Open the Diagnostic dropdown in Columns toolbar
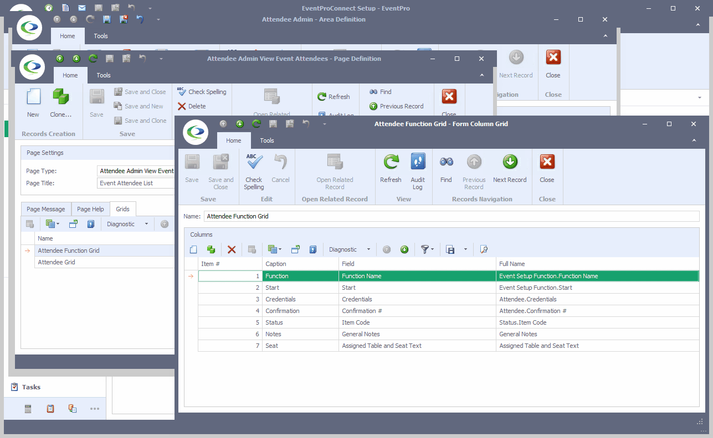Image resolution: width=713 pixels, height=438 pixels. [x=369, y=249]
